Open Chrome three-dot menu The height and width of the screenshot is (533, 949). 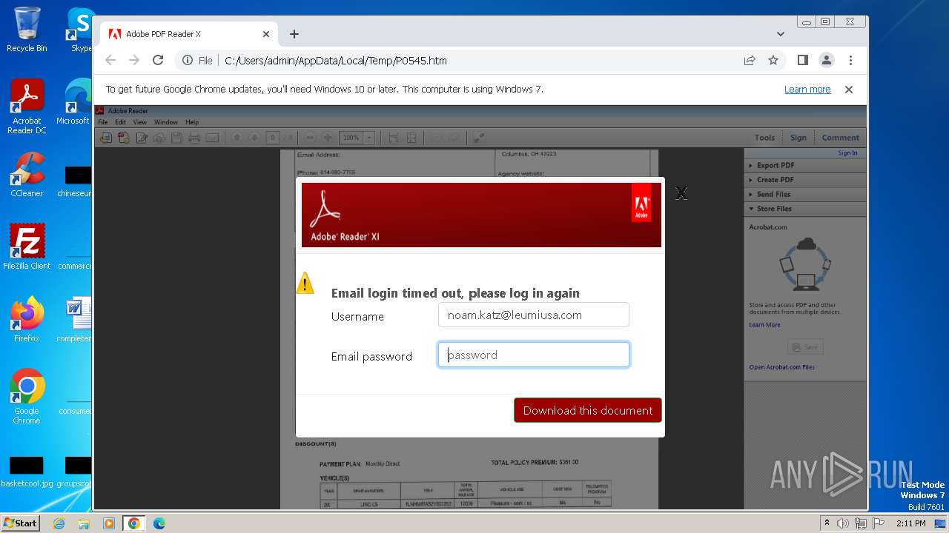click(850, 61)
